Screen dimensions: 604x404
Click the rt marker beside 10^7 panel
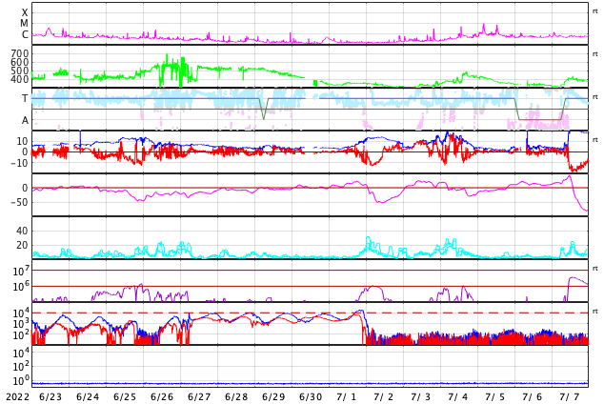click(x=595, y=268)
